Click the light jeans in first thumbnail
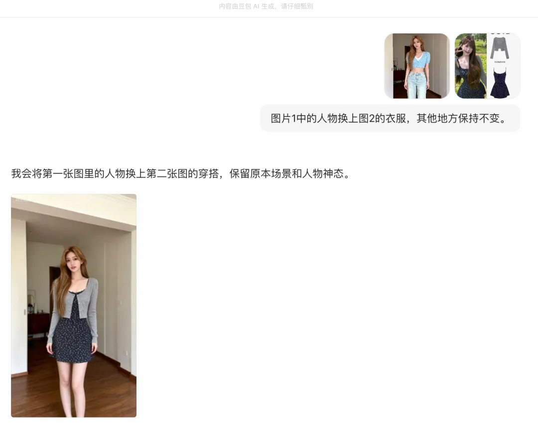This screenshot has height=431, width=538. [417, 84]
